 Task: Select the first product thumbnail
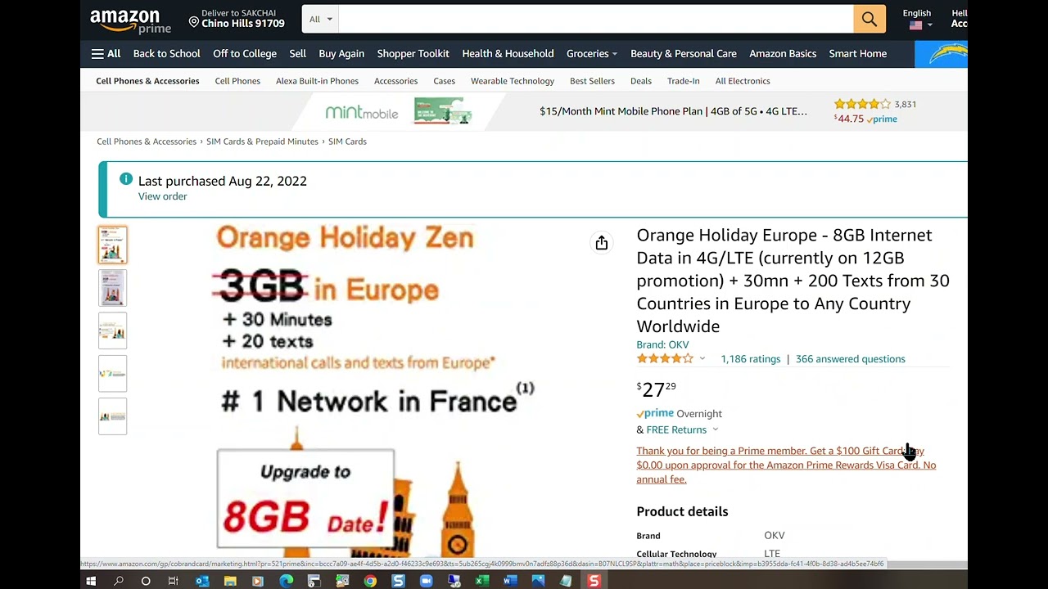[112, 245]
